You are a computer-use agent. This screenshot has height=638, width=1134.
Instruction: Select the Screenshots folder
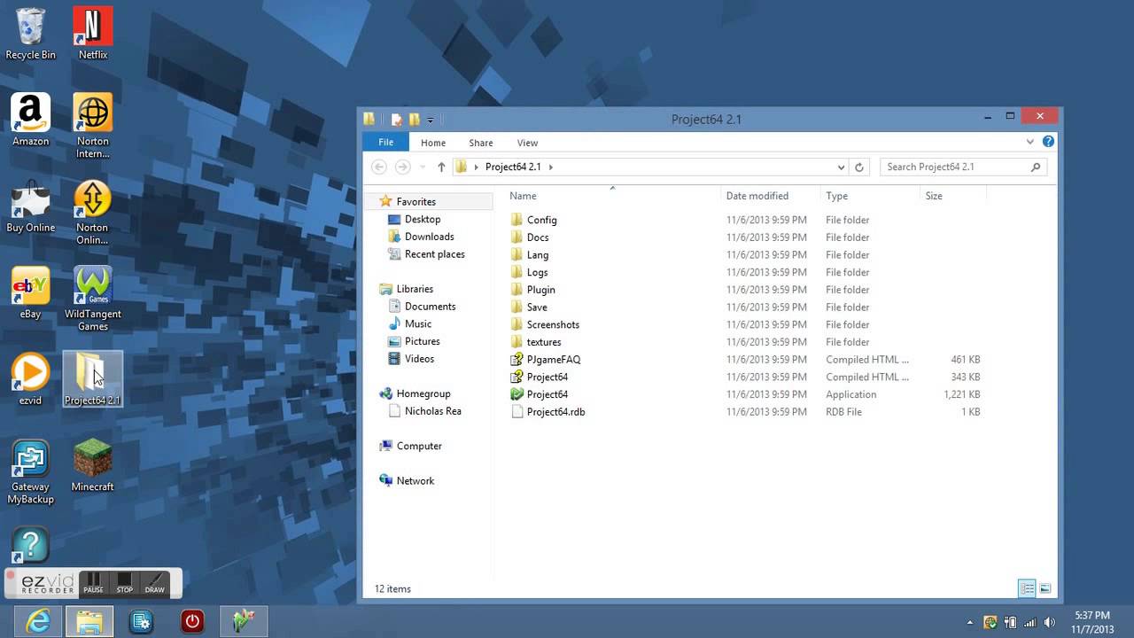point(553,324)
